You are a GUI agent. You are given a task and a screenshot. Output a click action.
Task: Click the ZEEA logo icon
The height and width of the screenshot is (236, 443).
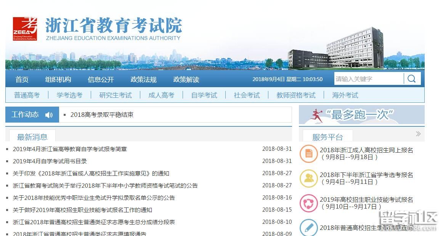tap(25, 29)
